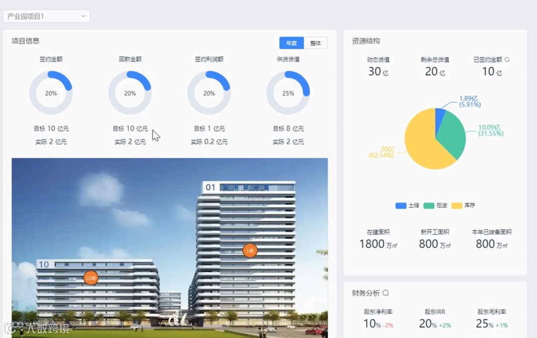Image resolution: width=537 pixels, height=338 pixels.
Task: Click the yellow 库存 pie slice
Action: (421, 144)
